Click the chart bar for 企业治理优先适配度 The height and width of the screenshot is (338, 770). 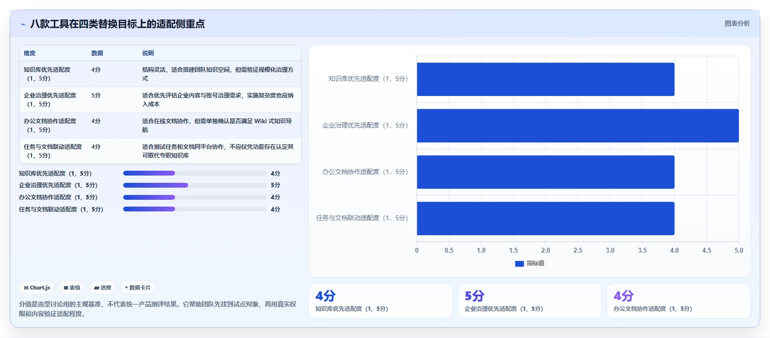(577, 126)
